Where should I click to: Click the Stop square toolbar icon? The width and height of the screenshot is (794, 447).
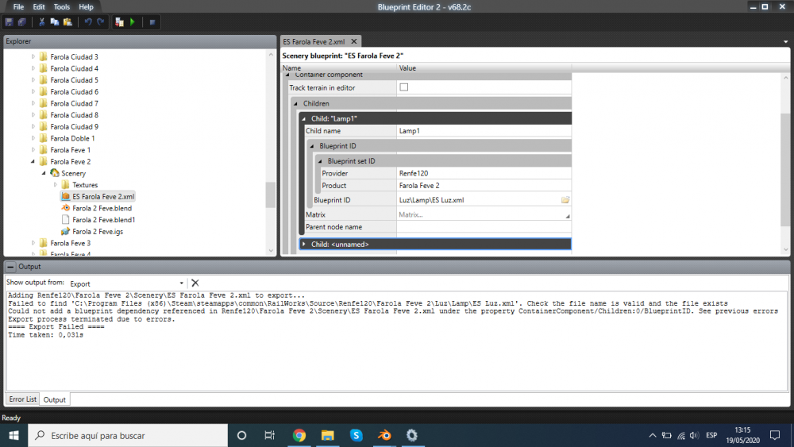[x=152, y=21]
